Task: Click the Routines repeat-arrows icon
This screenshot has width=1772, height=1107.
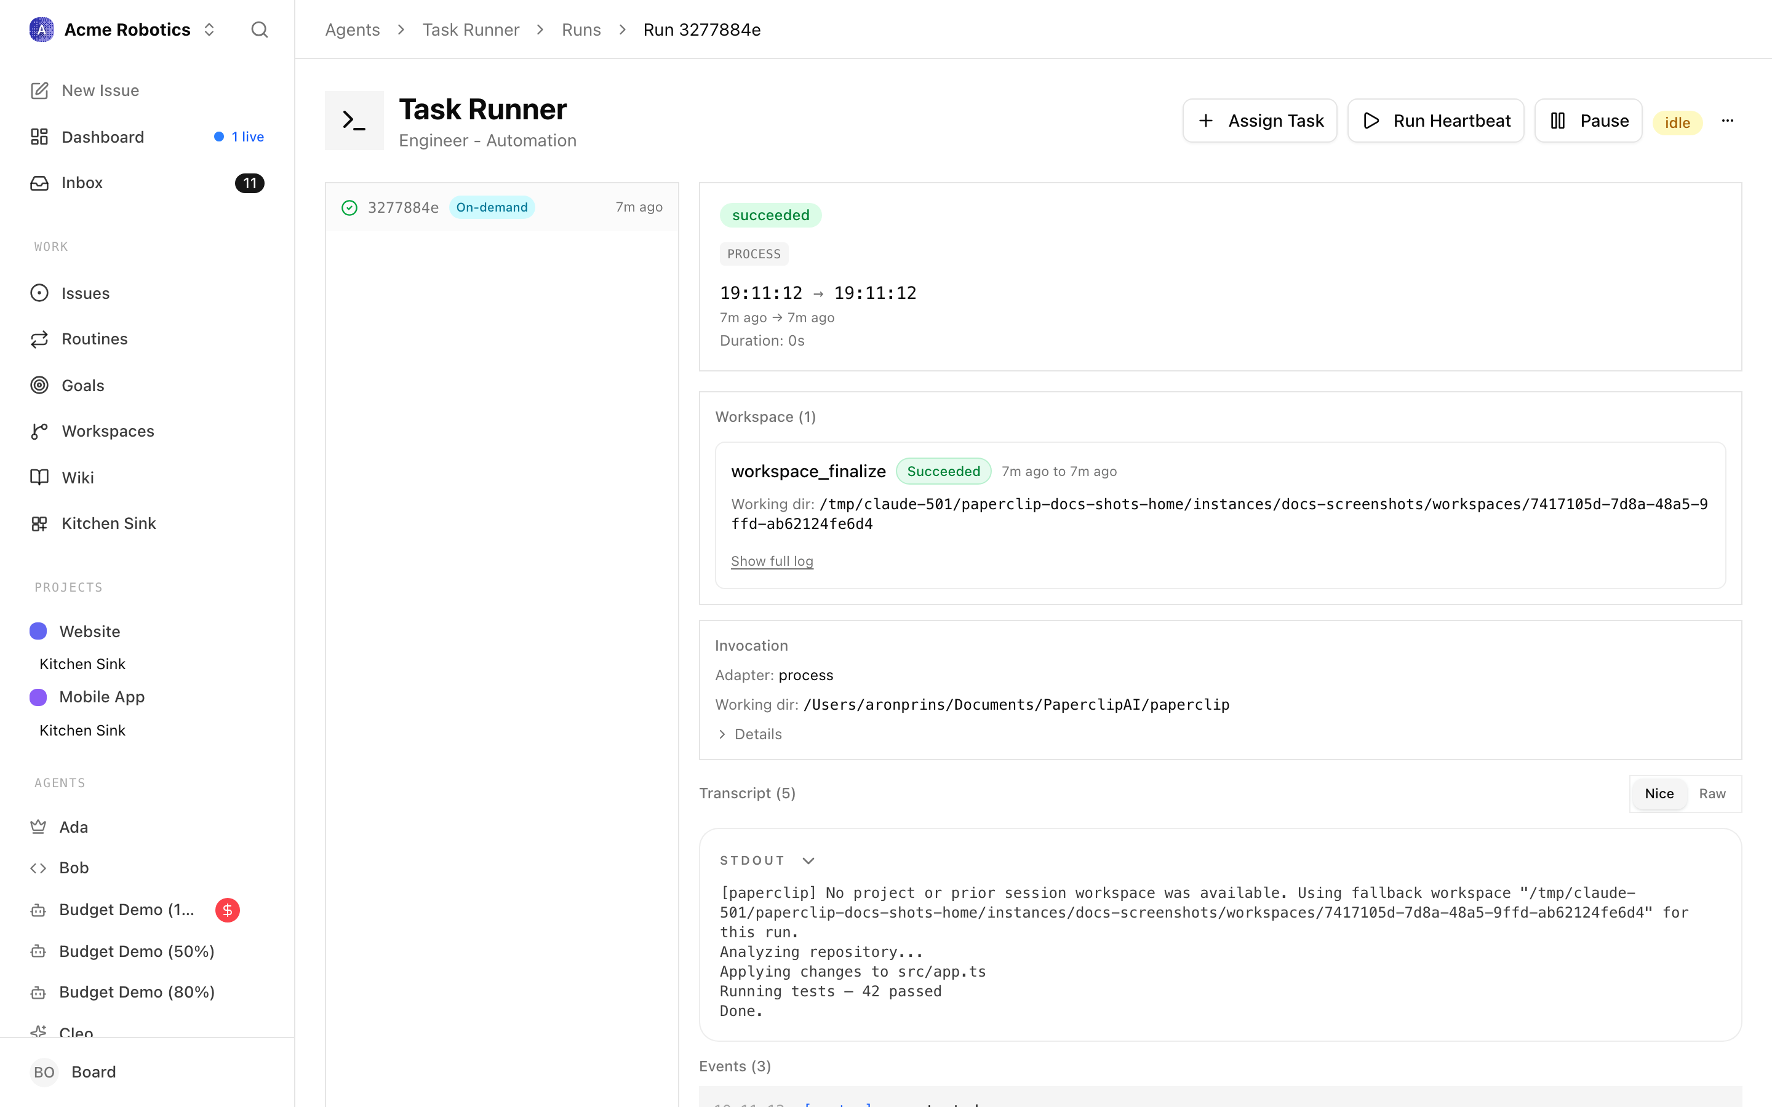Action: coord(39,339)
